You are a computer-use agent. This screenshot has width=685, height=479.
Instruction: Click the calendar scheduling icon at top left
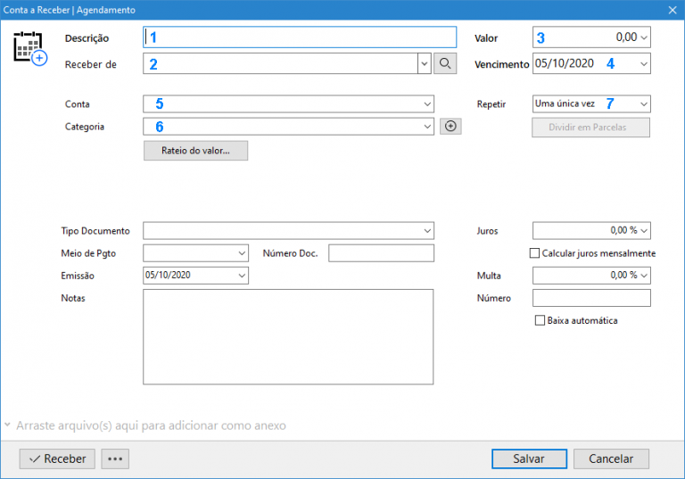29,48
